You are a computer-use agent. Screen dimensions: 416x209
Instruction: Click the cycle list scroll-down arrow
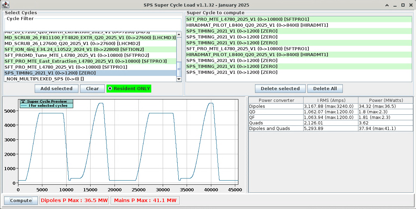(179, 79)
